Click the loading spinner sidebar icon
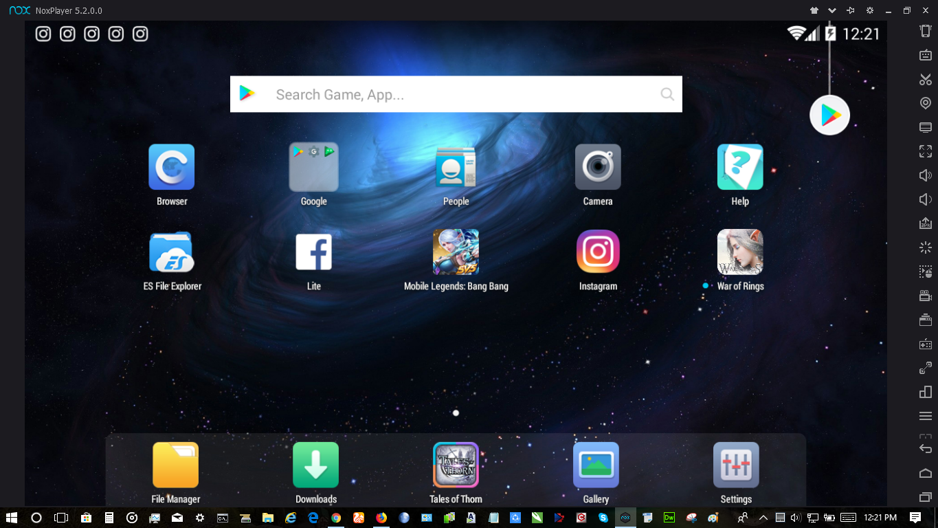The image size is (938, 528). pos(926,247)
